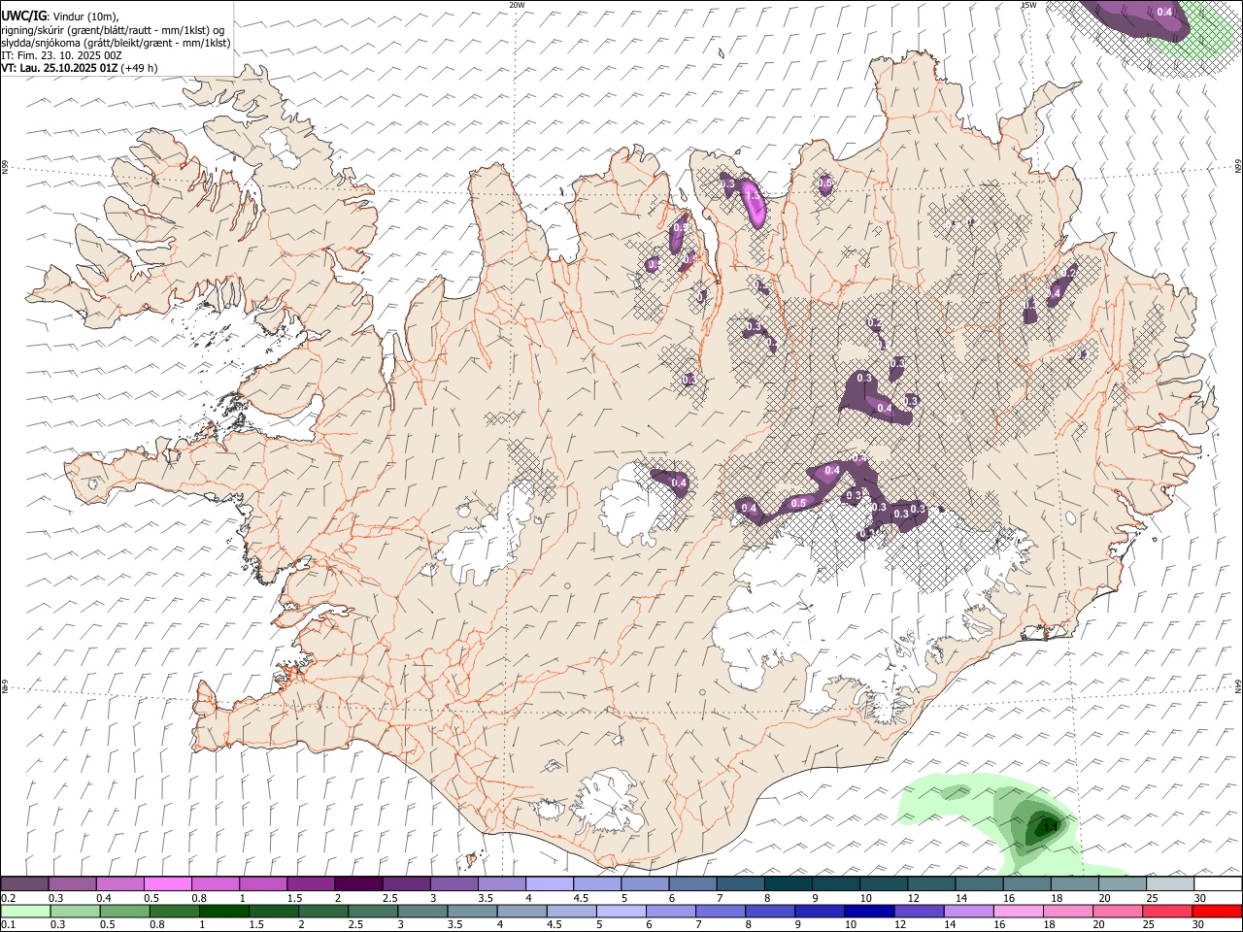Click the snow scale swatch between 3 and 3.5
This screenshot has width=1243, height=932.
[454, 883]
